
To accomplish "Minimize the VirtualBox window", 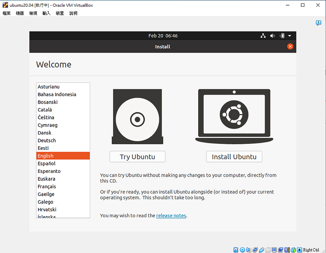I will pyautogui.click(x=288, y=5).
